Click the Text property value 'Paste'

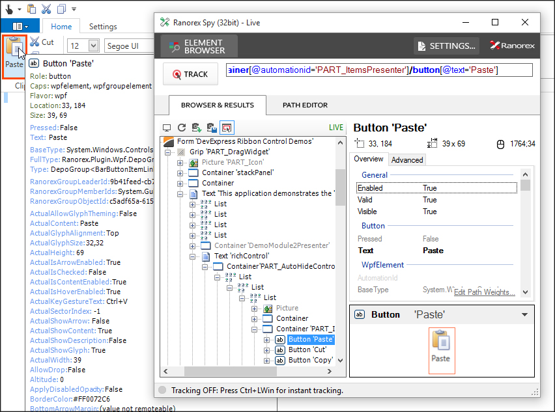click(433, 251)
